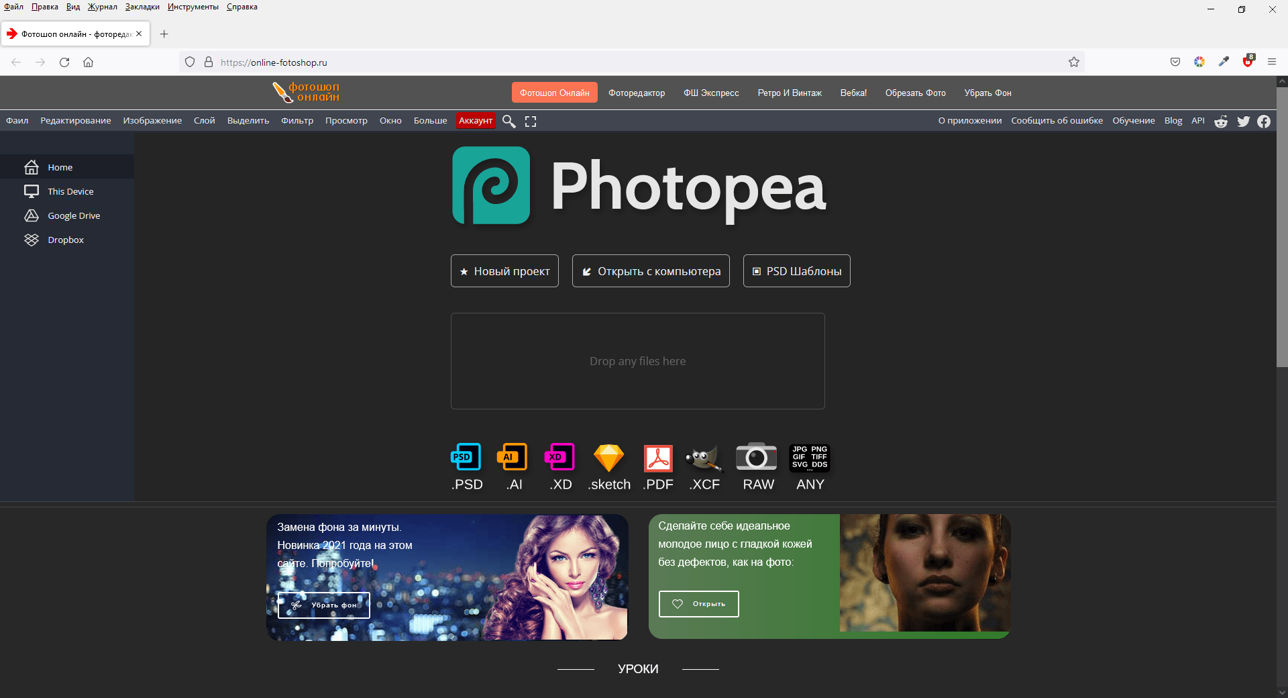Open the Обучение link
The image size is (1288, 698).
1134,121
